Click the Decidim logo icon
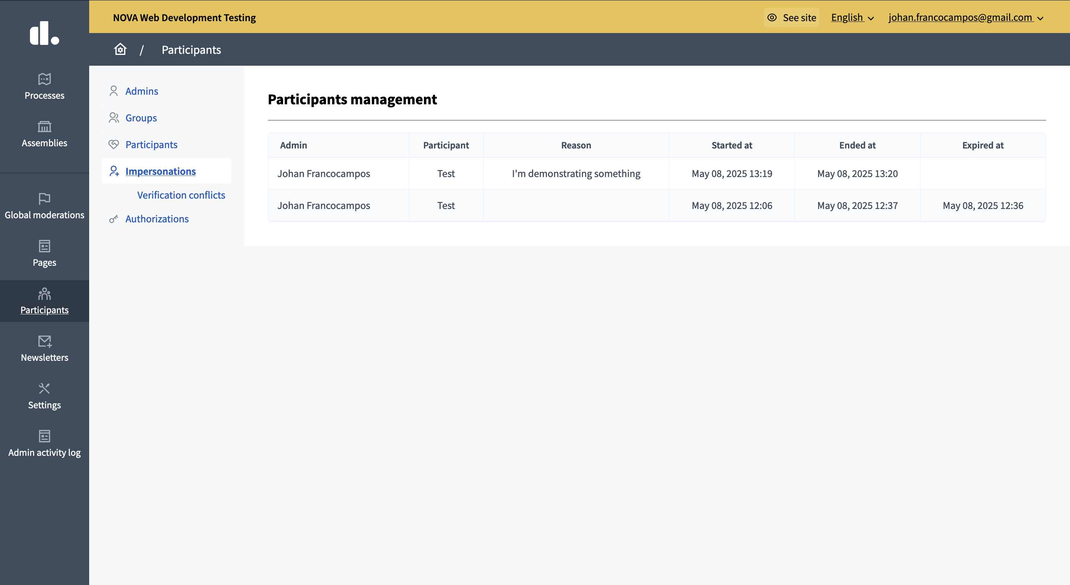Image resolution: width=1070 pixels, height=585 pixels. tap(45, 33)
